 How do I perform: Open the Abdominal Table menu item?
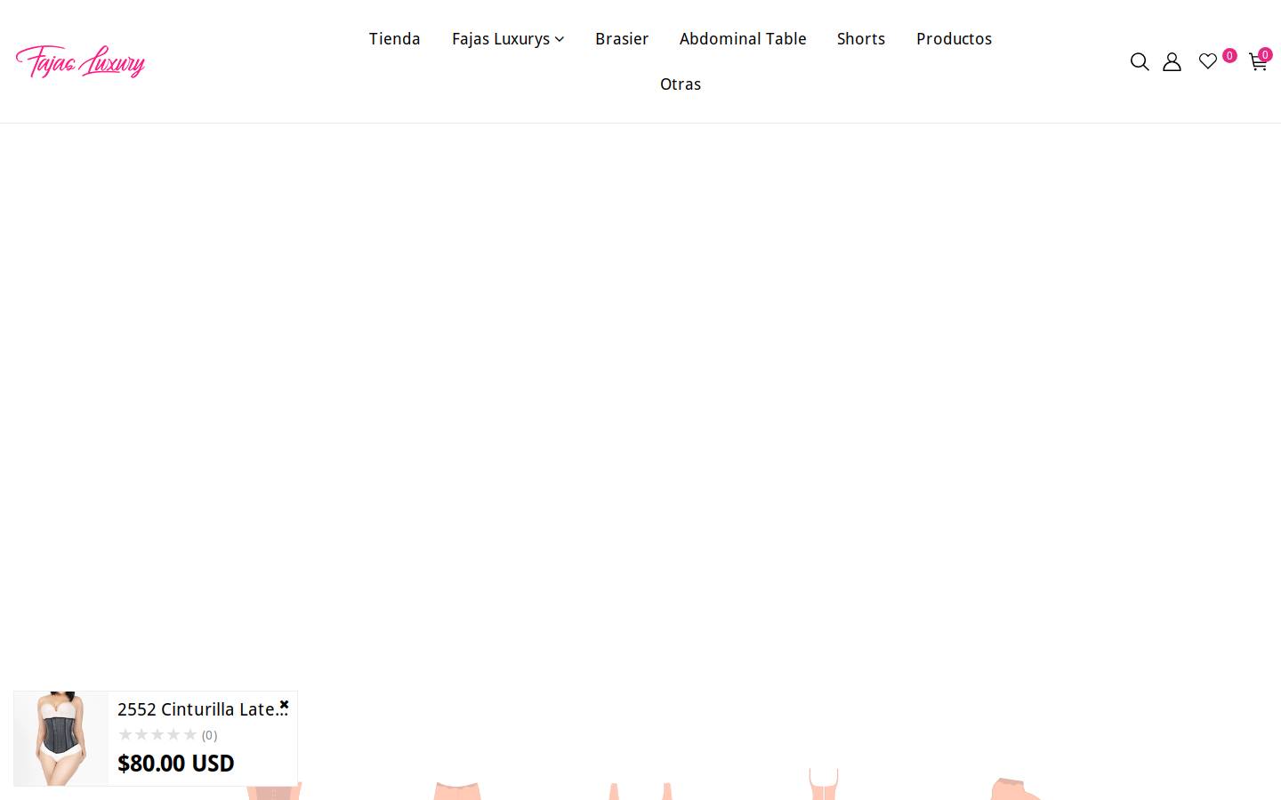(743, 38)
